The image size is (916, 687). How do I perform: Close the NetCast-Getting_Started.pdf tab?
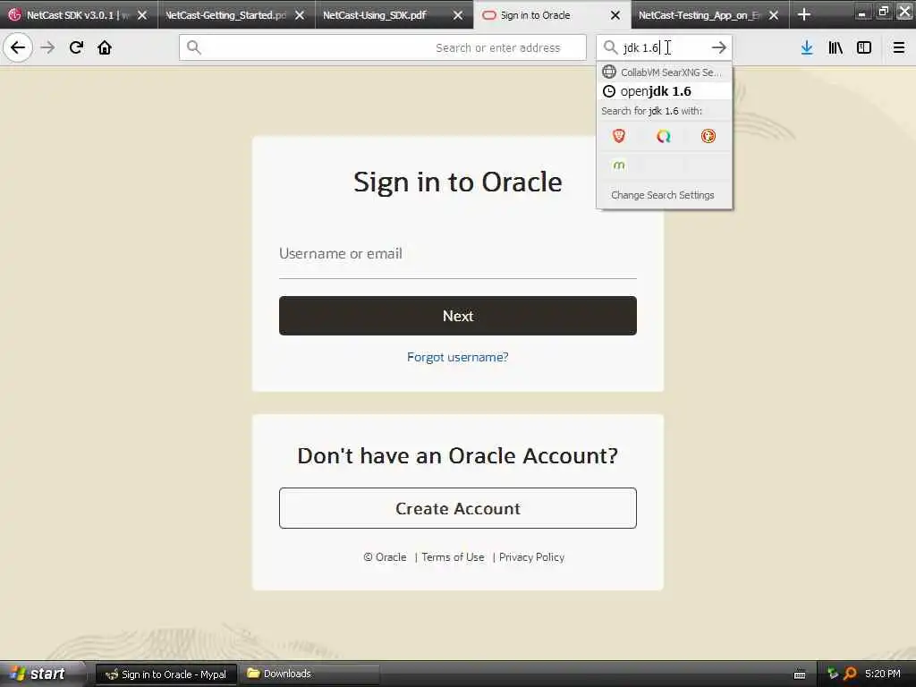pos(300,15)
